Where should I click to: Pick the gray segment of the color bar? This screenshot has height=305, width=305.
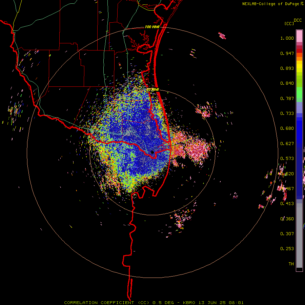coord(299,236)
